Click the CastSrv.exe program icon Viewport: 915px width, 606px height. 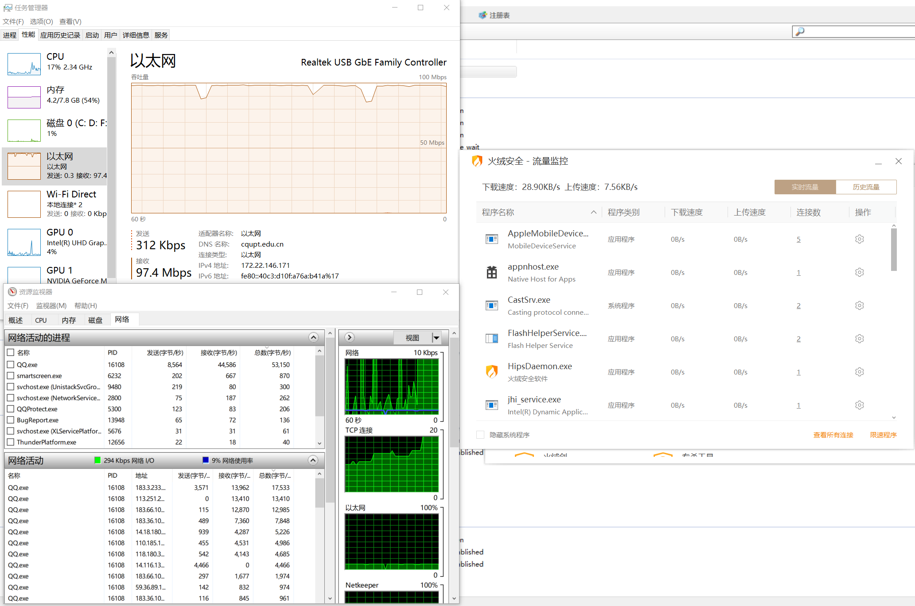click(x=492, y=305)
